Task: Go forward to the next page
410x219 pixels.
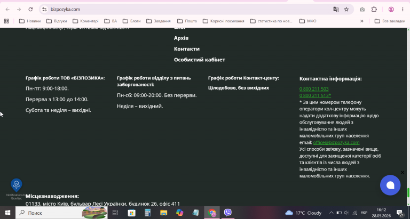Action: click(19, 10)
